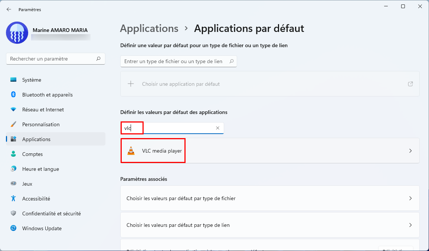Click the plus icon beside Choisir une application

131,84
